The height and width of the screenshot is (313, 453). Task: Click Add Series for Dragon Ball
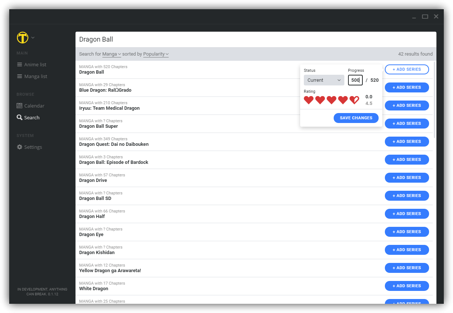[407, 69]
